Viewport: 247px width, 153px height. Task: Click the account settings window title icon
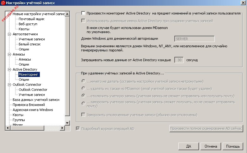(3, 3)
